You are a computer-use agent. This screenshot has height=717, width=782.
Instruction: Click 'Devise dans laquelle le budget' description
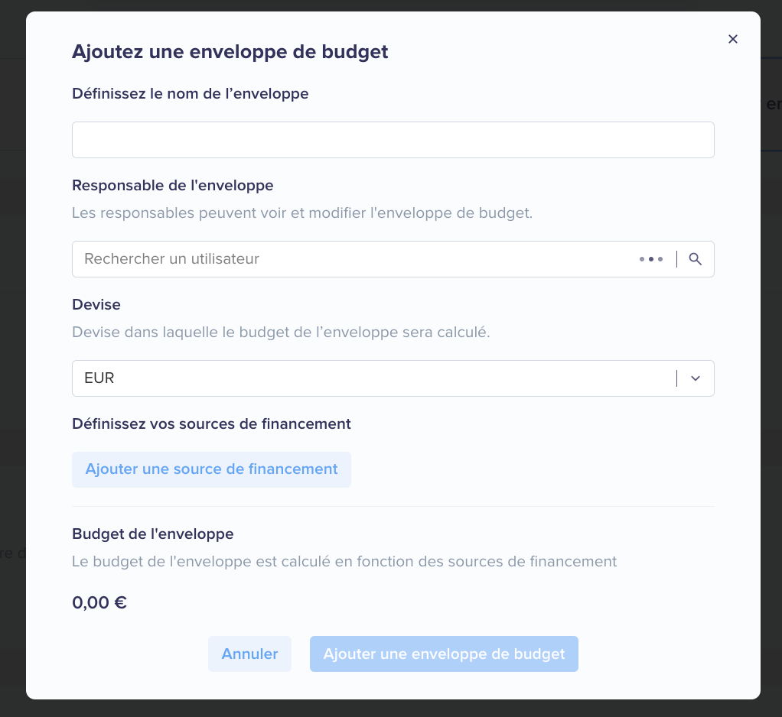pos(281,333)
